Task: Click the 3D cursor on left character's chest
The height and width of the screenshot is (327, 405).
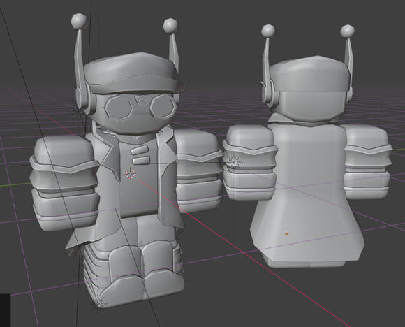Action: [x=131, y=174]
